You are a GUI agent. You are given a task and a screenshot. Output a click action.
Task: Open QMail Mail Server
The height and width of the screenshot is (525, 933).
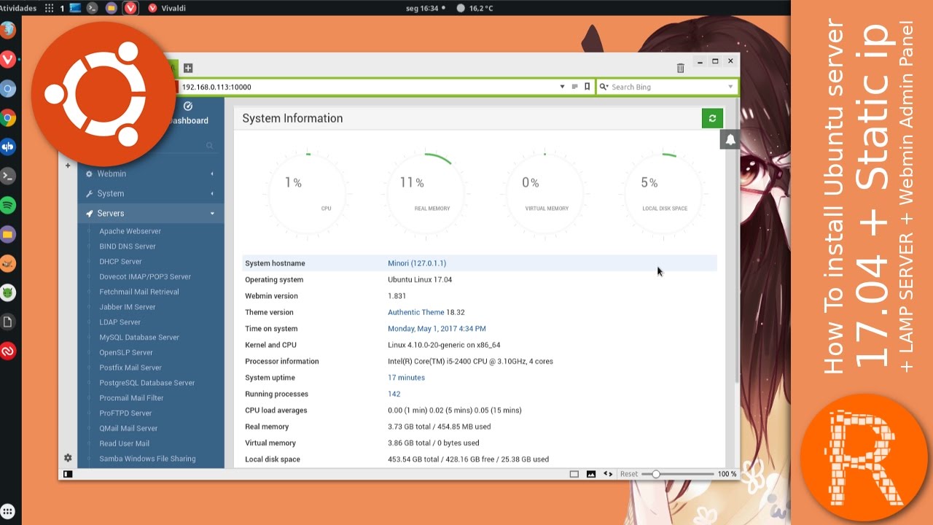coord(128,428)
